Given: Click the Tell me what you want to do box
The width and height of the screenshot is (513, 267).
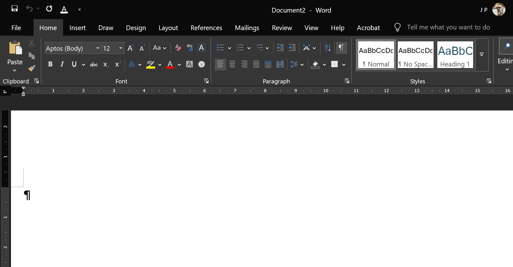Looking at the screenshot, I should (x=448, y=27).
